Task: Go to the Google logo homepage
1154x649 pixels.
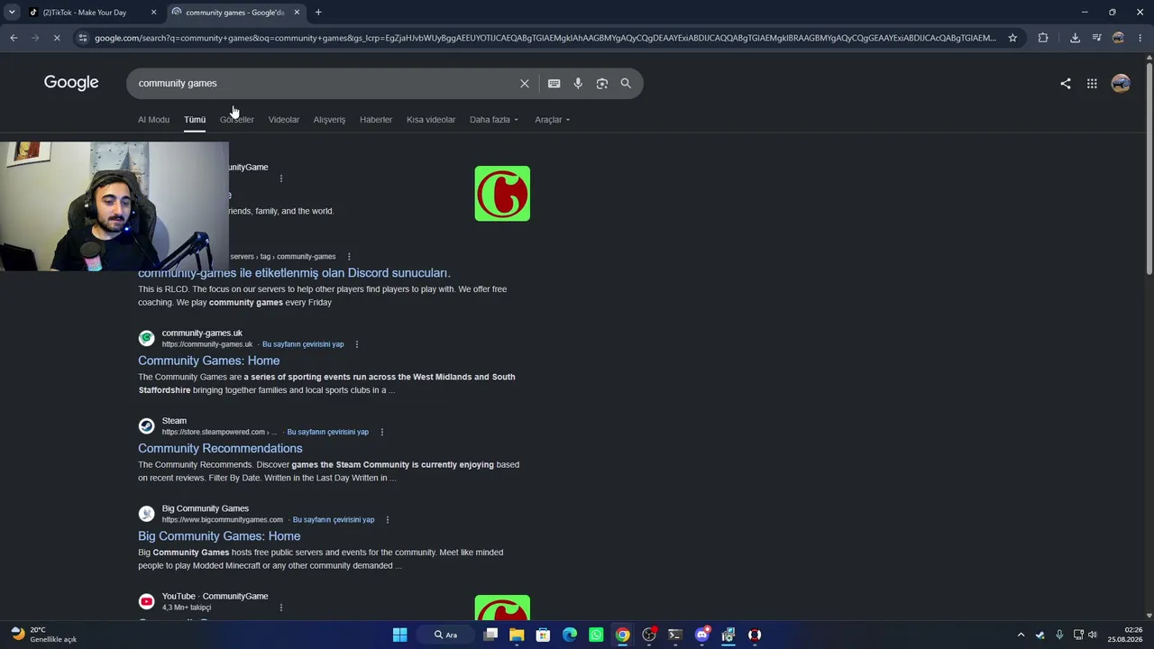Action: click(71, 83)
